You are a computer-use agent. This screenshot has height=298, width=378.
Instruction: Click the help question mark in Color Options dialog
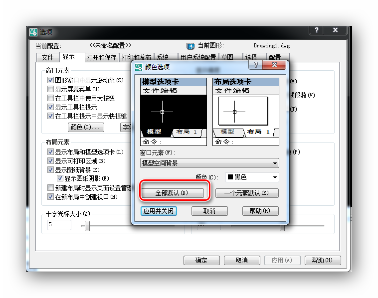click(x=255, y=65)
